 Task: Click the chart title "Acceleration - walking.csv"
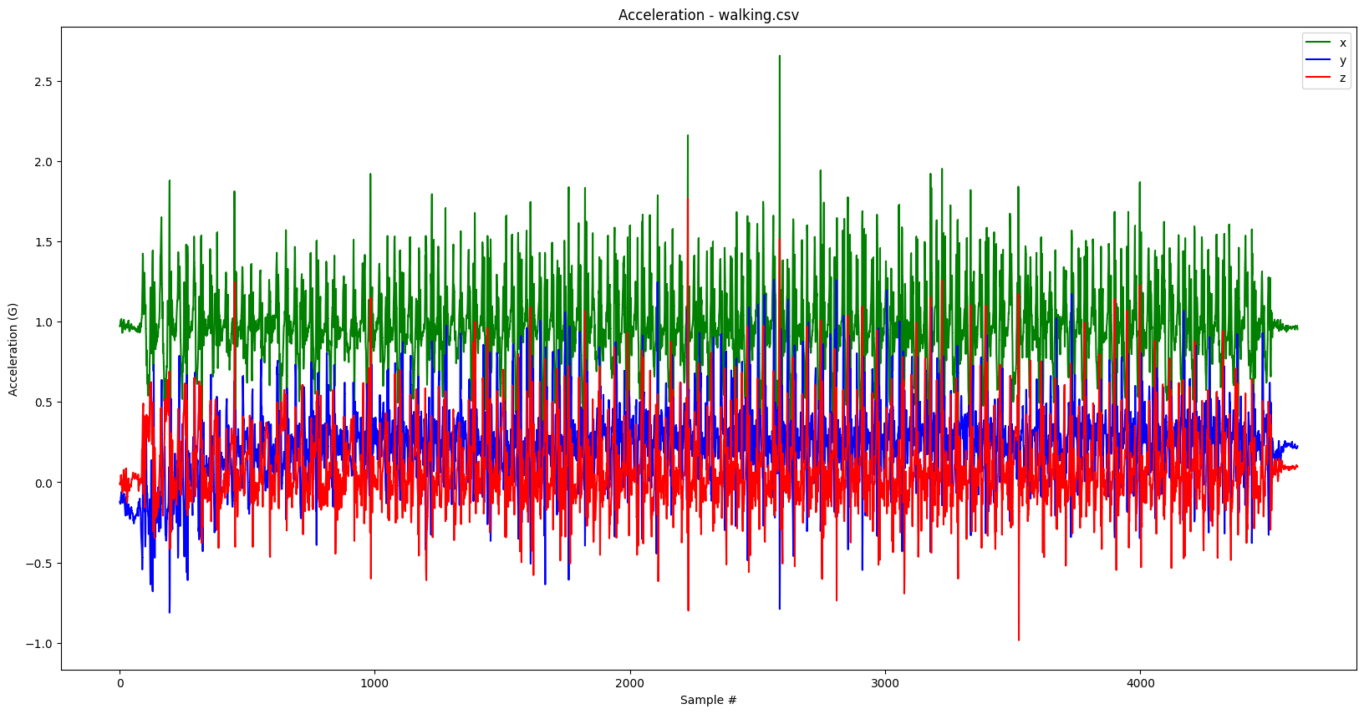click(708, 15)
